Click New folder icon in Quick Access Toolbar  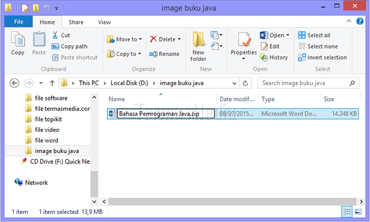36,8
